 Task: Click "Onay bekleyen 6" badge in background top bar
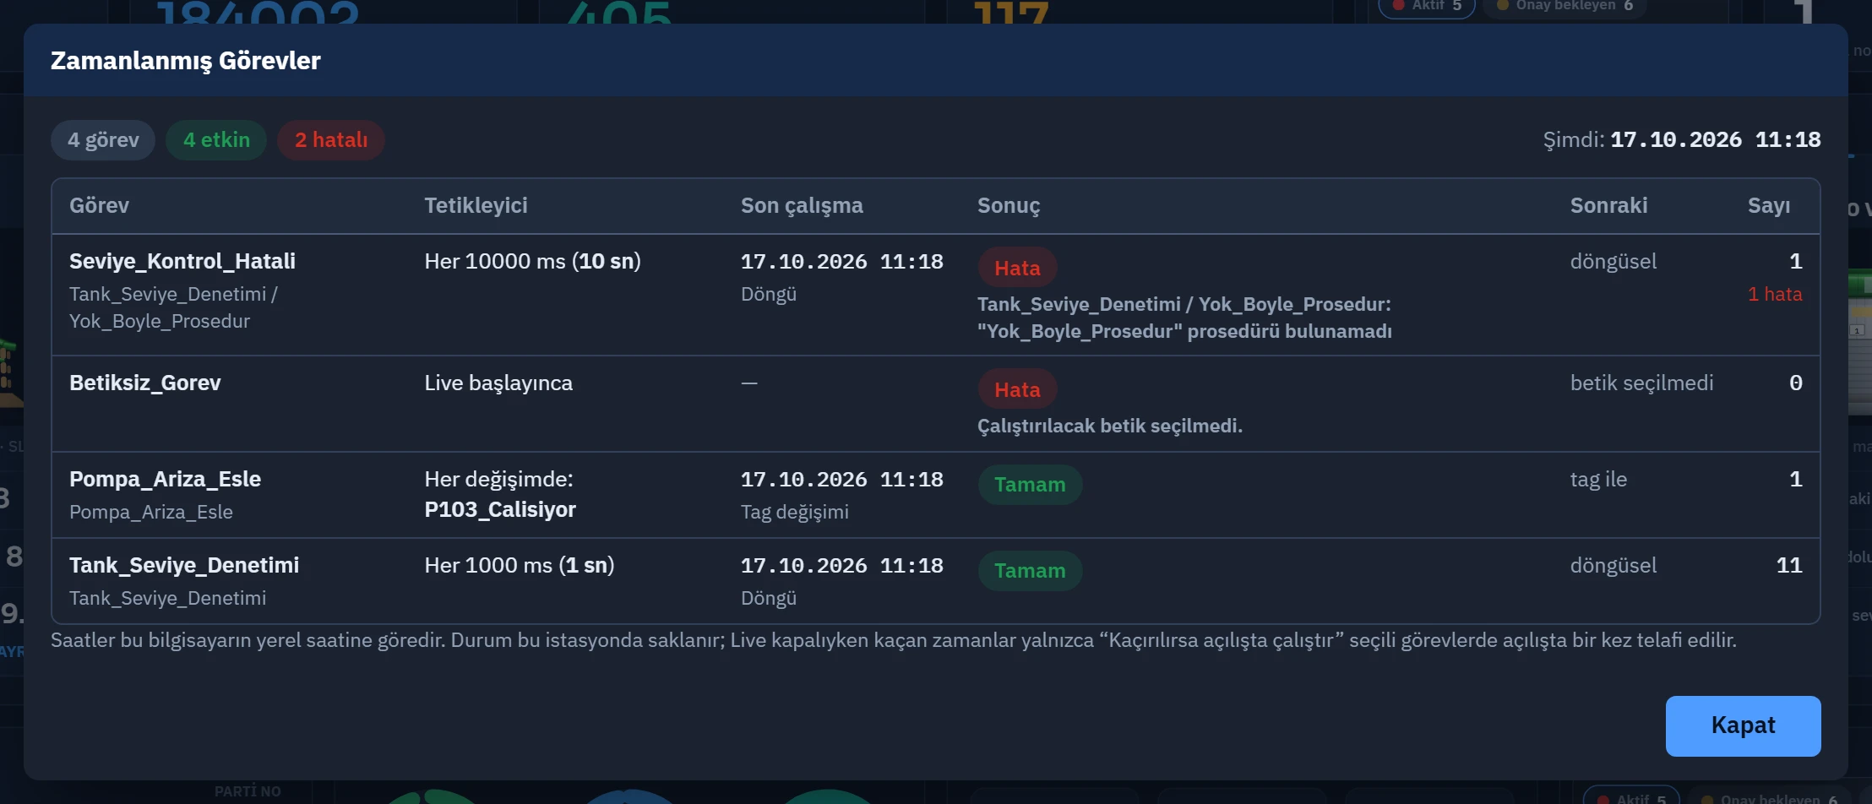(1565, 6)
